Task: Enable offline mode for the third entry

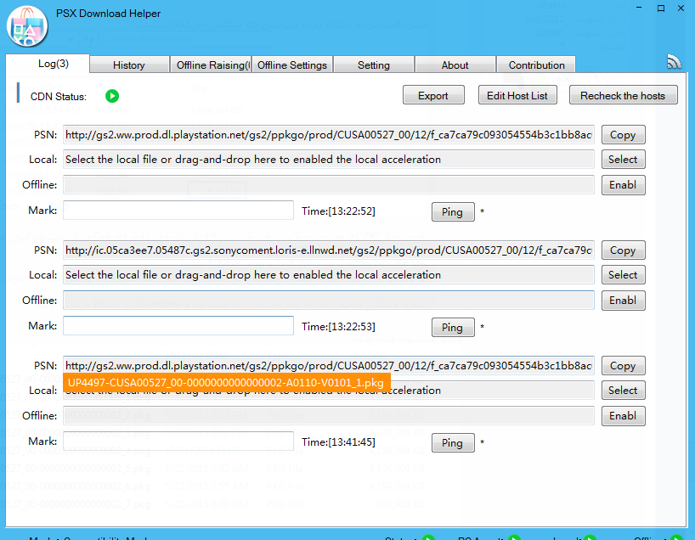Action: (622, 416)
